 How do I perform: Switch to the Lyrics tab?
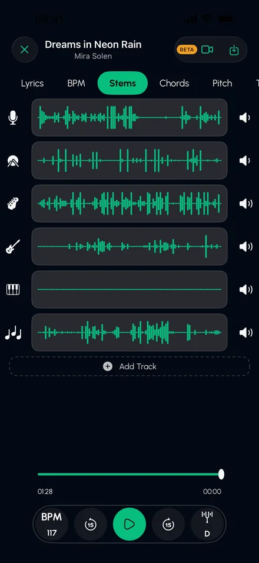32,83
